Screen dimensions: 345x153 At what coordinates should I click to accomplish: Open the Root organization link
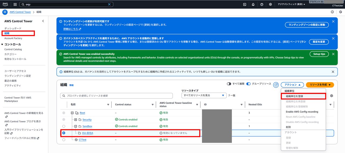82,113
